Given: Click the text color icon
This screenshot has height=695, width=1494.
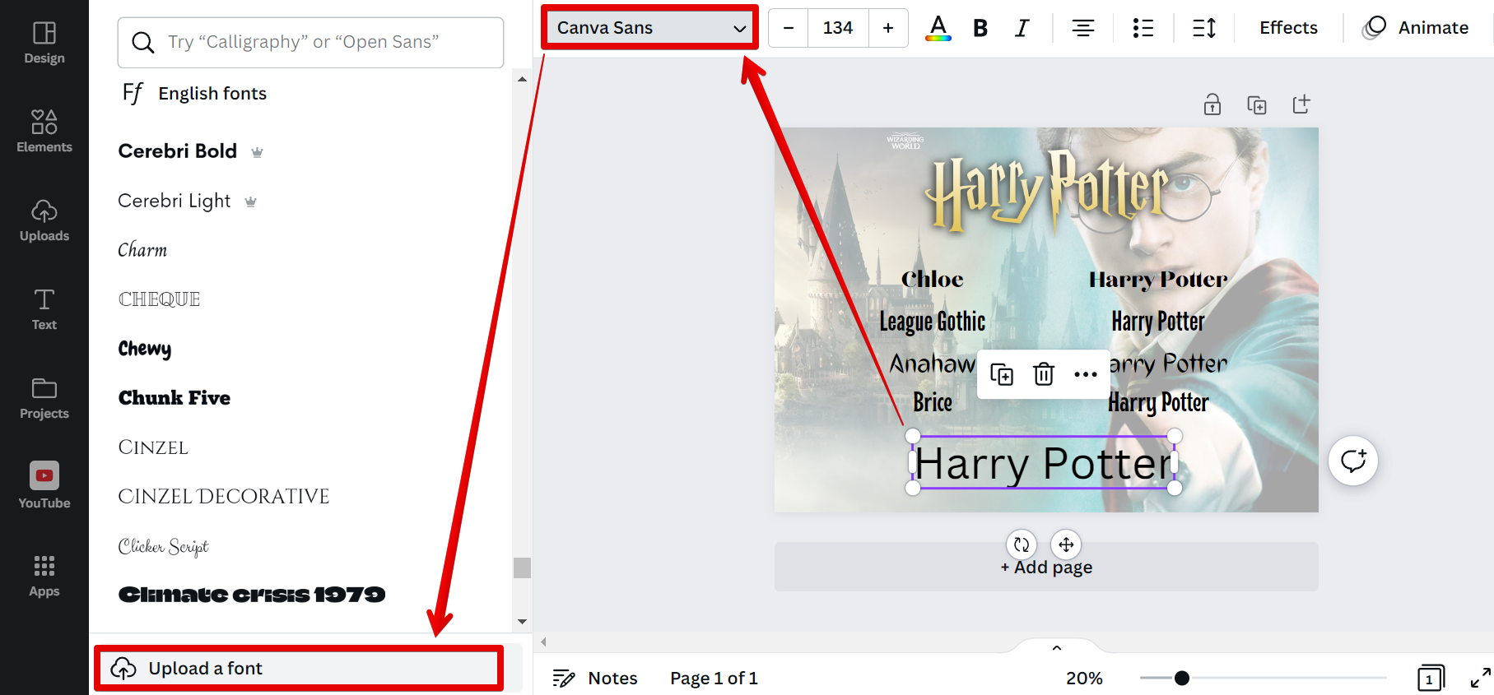Looking at the screenshot, I should (938, 28).
